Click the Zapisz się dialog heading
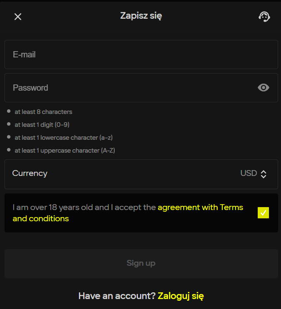 pos(141,16)
